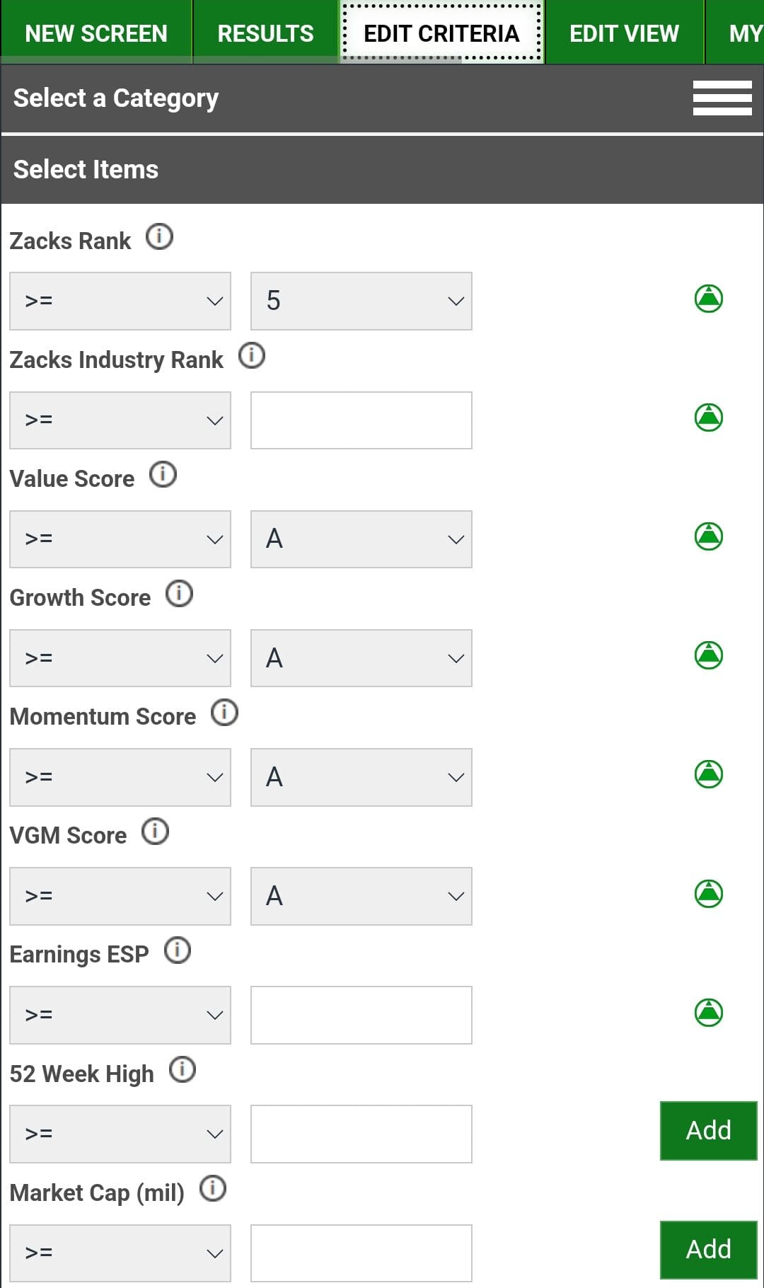Click the Growth Score info icon
764x1288 pixels.
[x=179, y=594]
